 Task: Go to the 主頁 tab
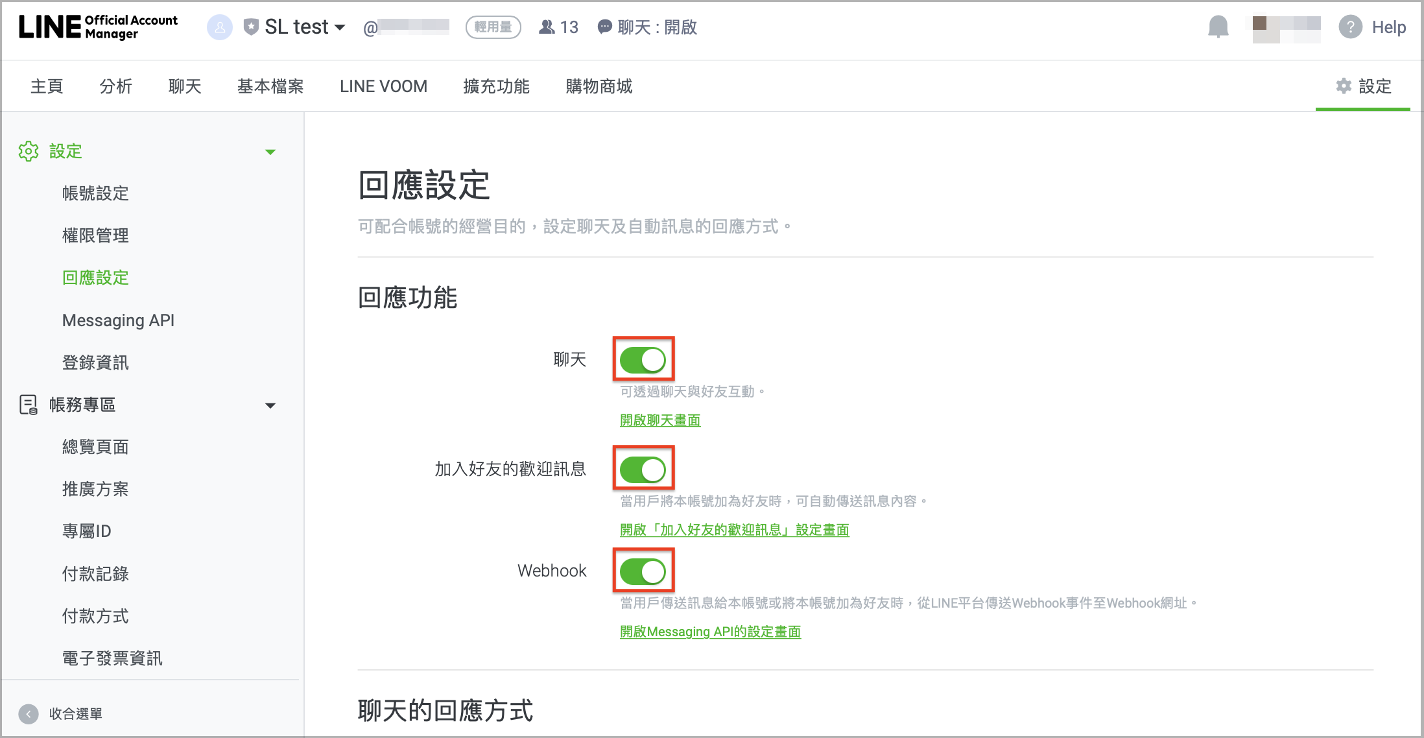click(x=47, y=86)
